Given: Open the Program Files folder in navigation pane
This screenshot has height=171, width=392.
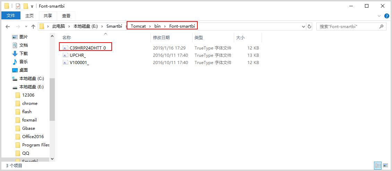Looking at the screenshot, I should (x=36, y=145).
